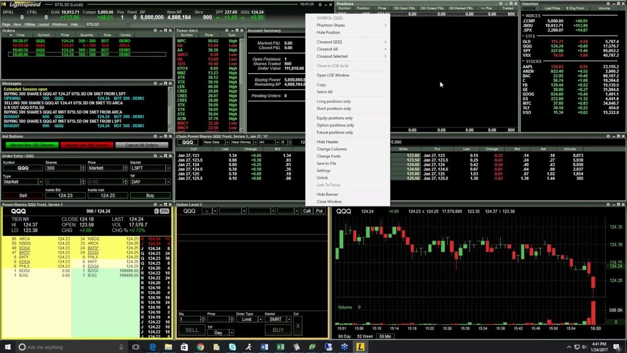Click Symbol field showing QQQ in Order Entry
Screen dimensions: 627x353
tap(23, 168)
